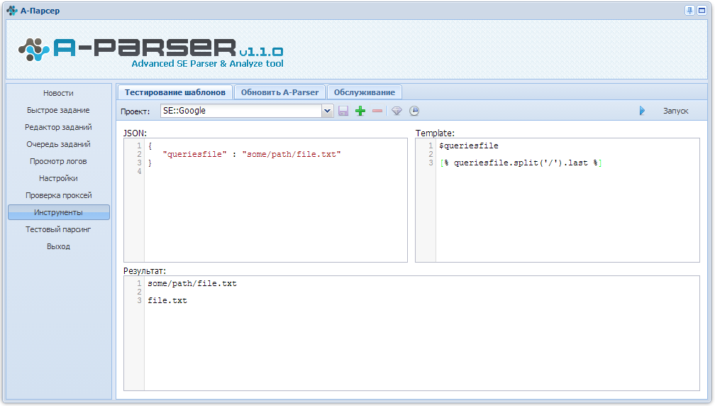Click the pin icon in the title bar
This screenshot has height=406, width=715.
(x=689, y=11)
